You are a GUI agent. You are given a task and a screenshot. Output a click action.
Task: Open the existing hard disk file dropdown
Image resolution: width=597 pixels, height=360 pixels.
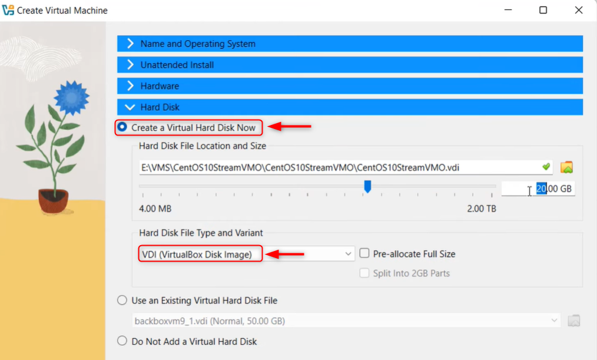(554, 321)
